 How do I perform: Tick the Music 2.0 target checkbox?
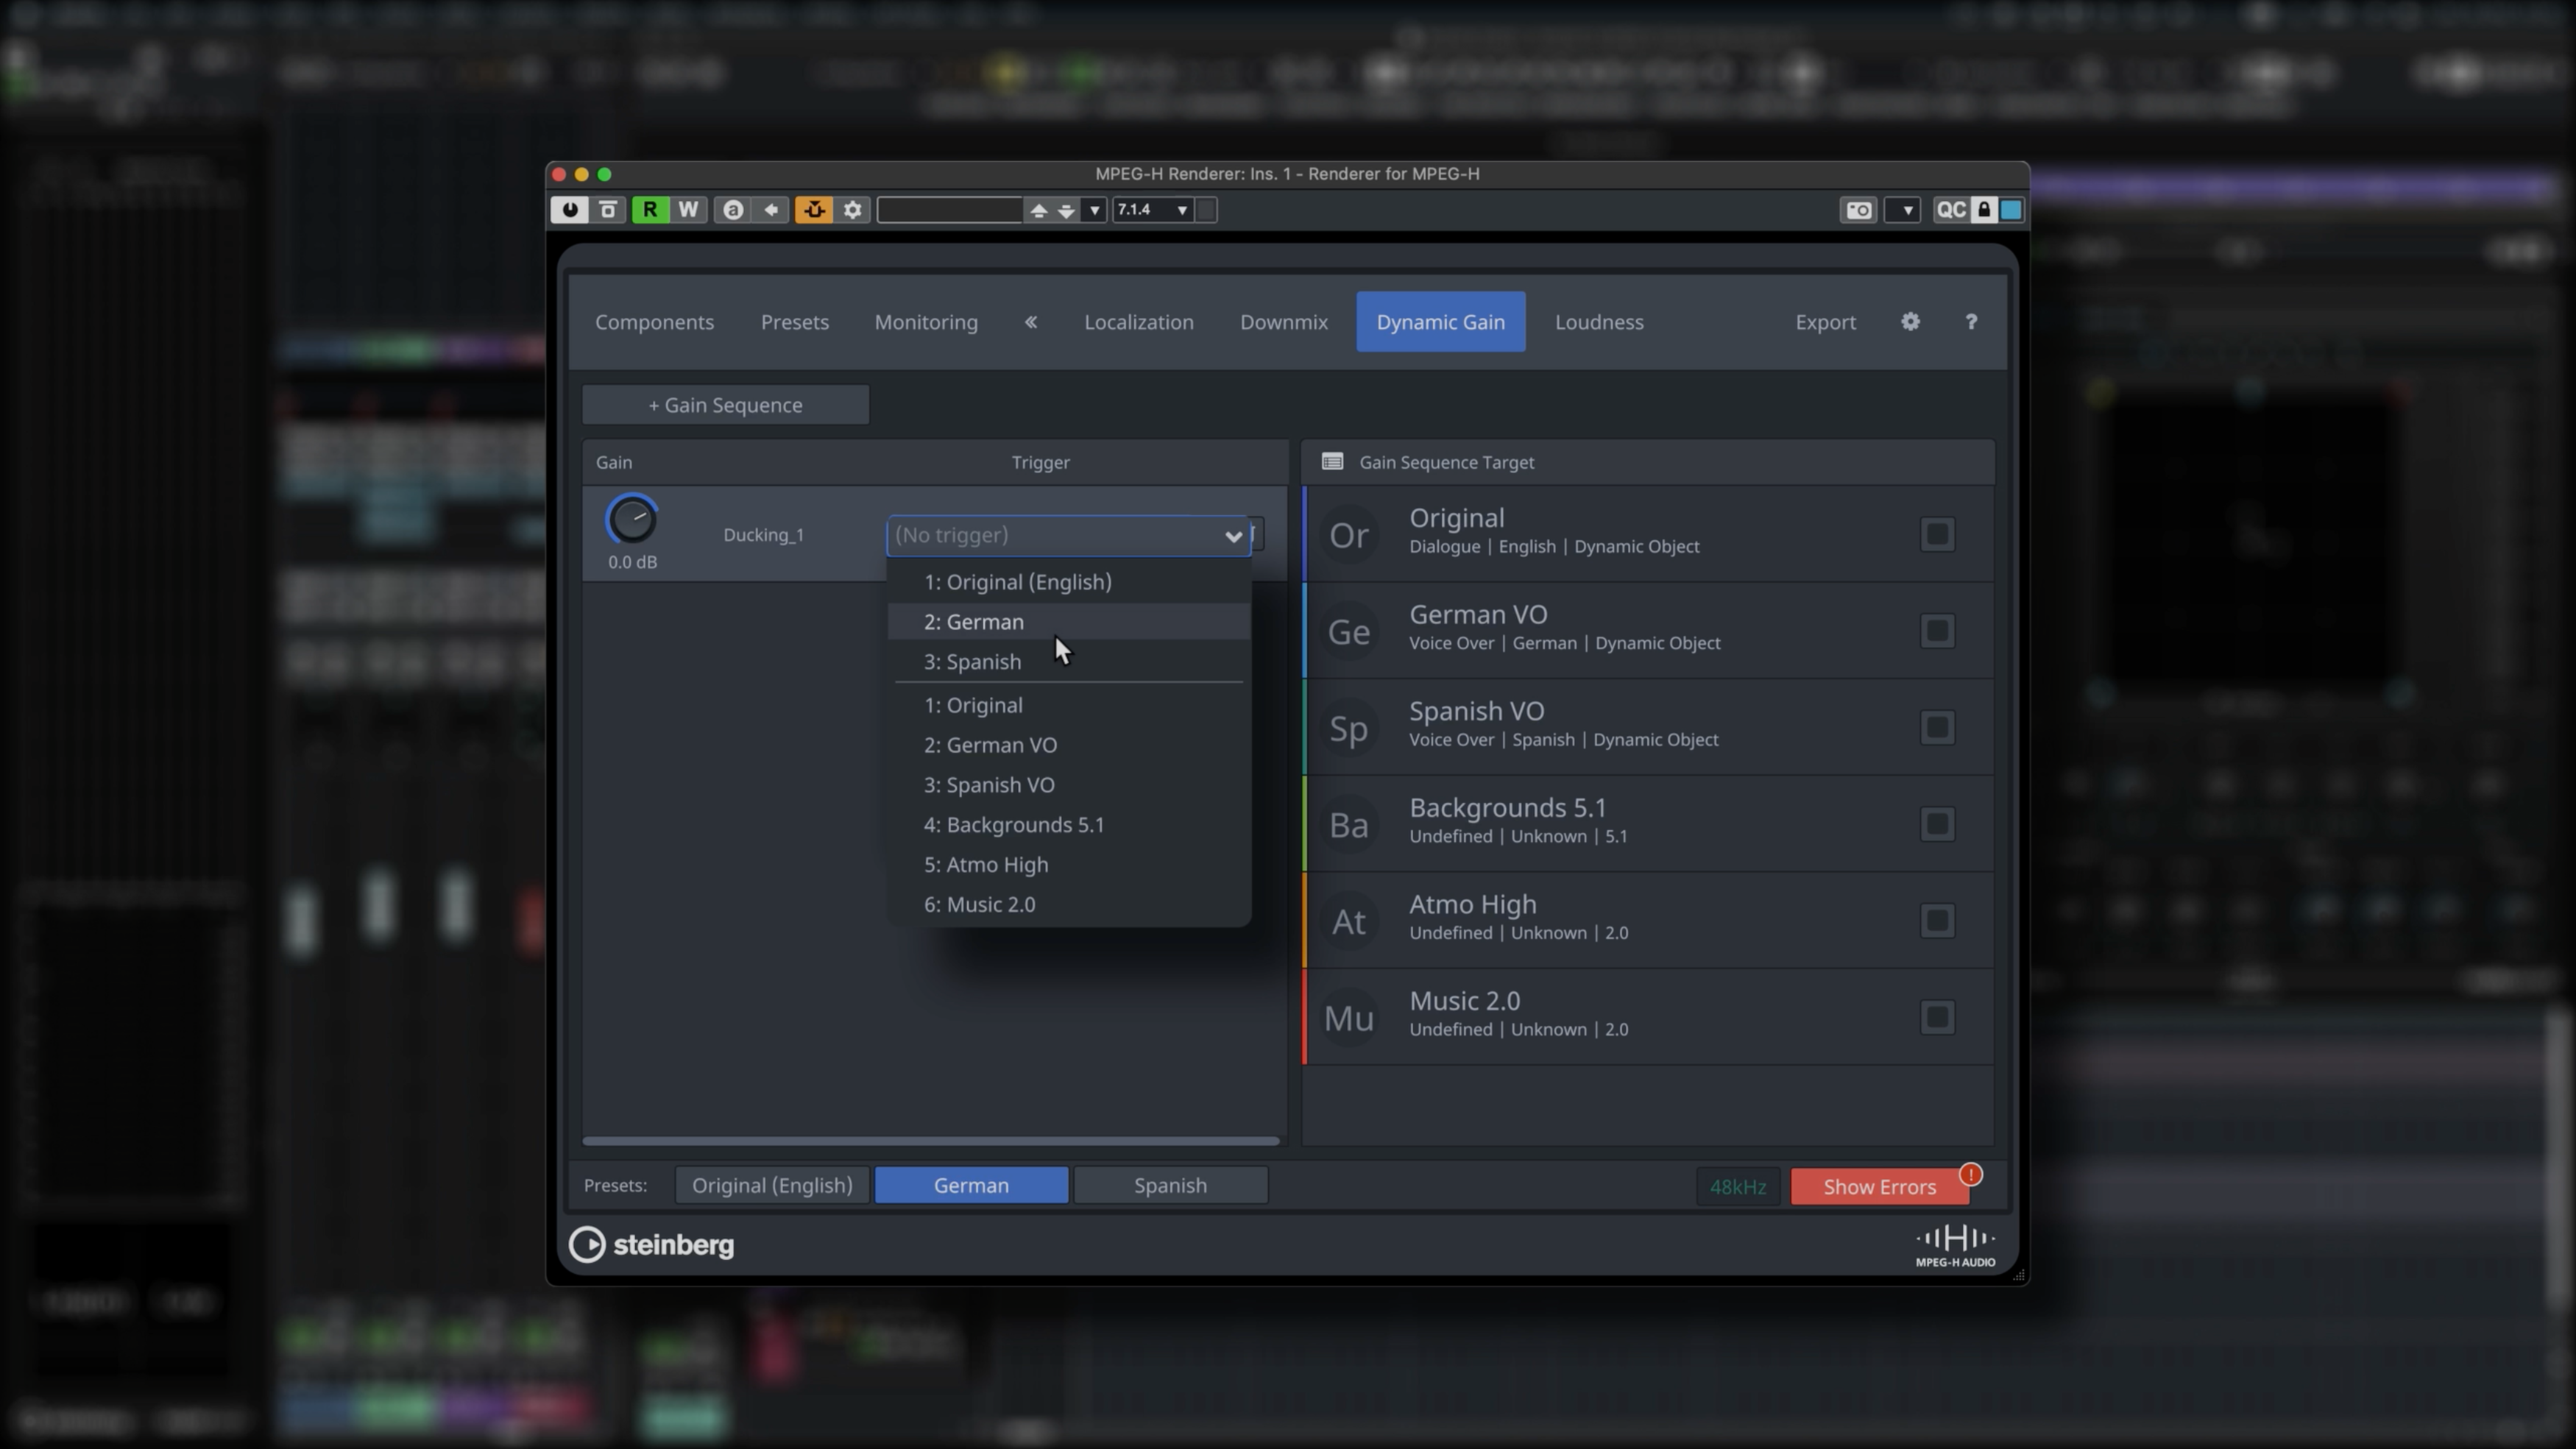coord(1937,1017)
